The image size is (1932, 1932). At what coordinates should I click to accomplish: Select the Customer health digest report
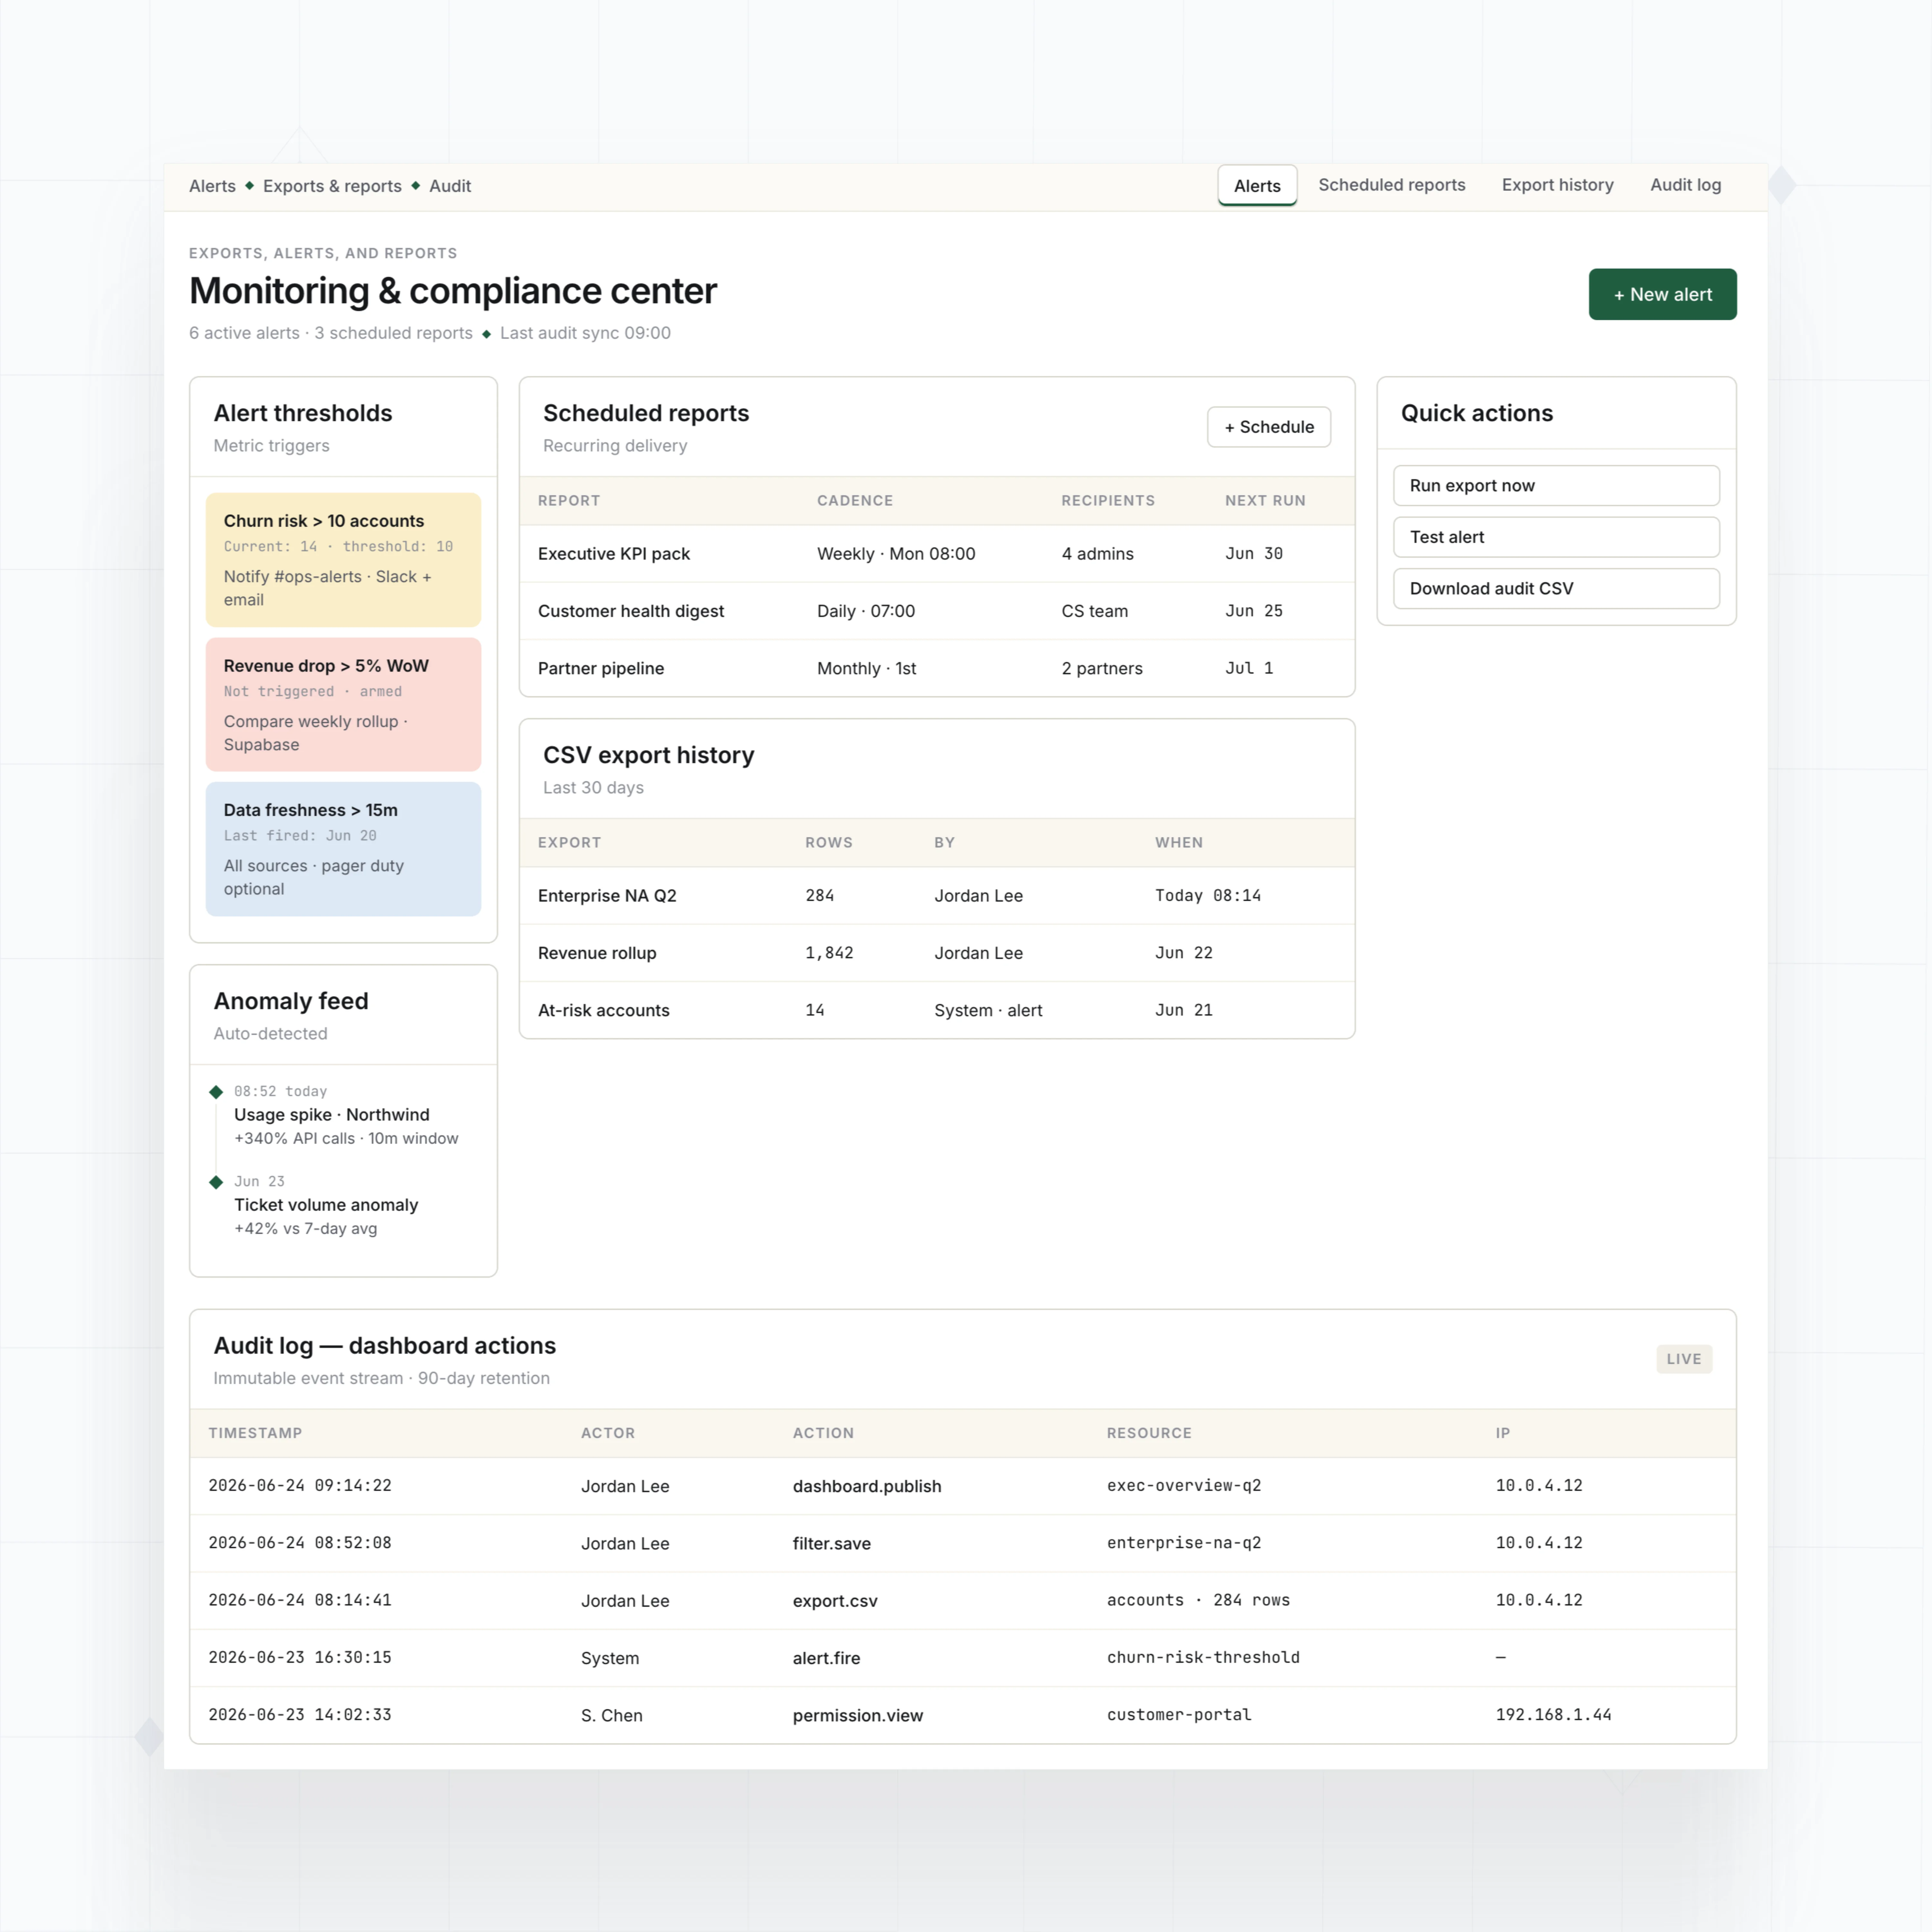coord(631,611)
